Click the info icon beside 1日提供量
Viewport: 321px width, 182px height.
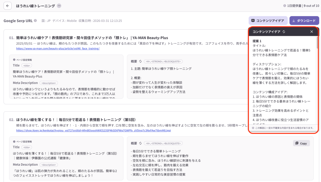[285, 6]
